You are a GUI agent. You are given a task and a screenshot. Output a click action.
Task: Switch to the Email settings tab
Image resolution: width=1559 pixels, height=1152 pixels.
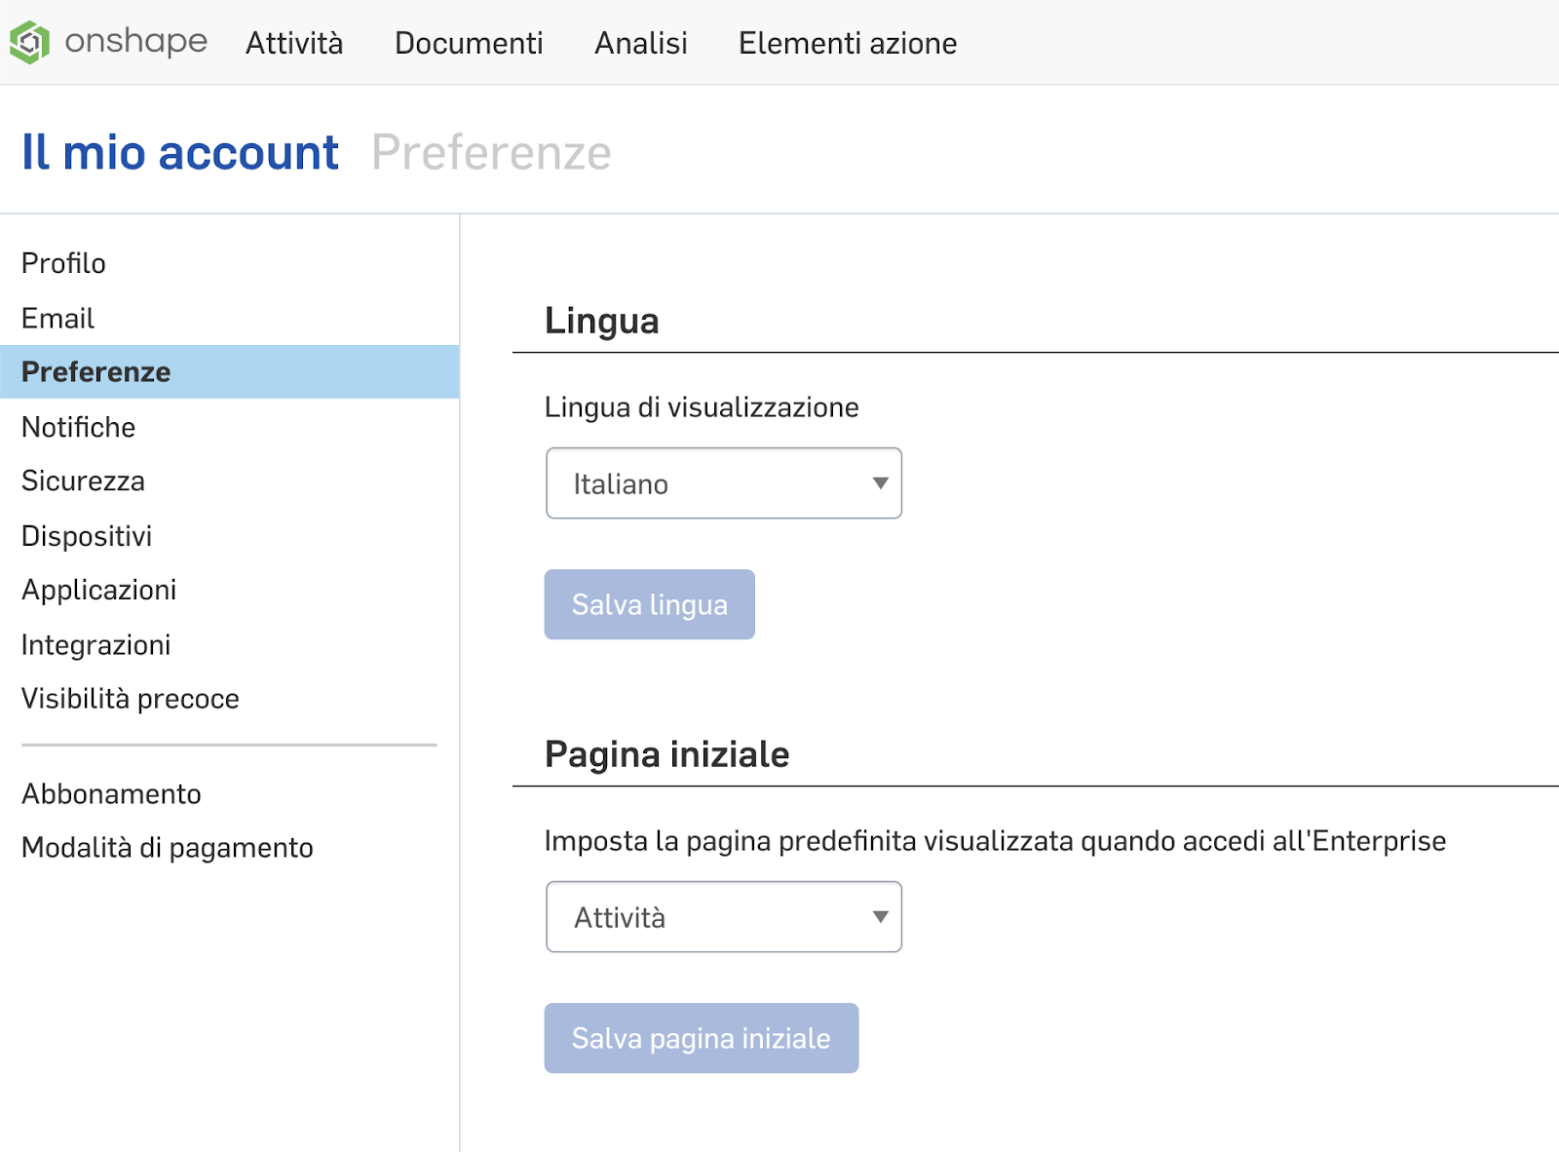tap(58, 318)
